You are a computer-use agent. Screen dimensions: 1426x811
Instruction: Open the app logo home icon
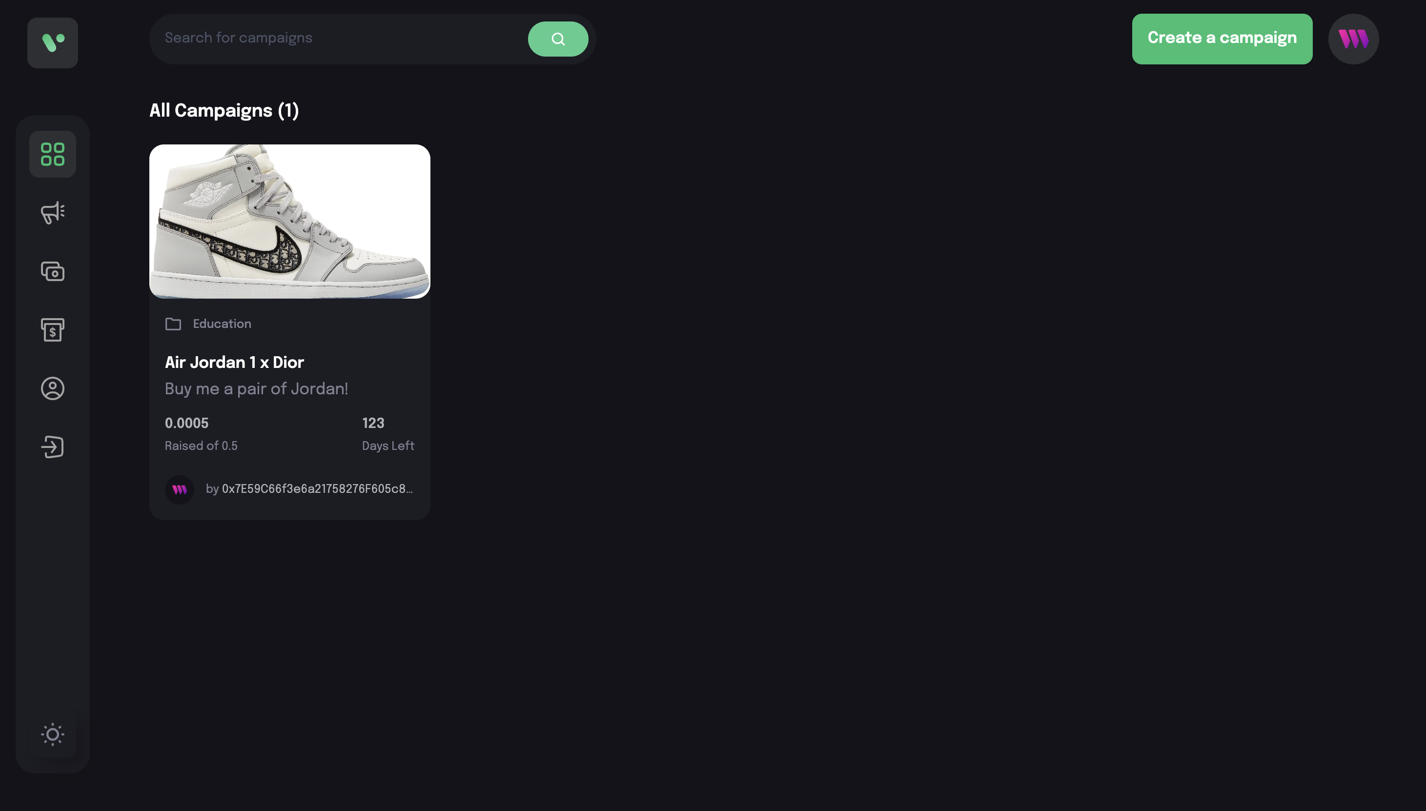click(x=52, y=43)
